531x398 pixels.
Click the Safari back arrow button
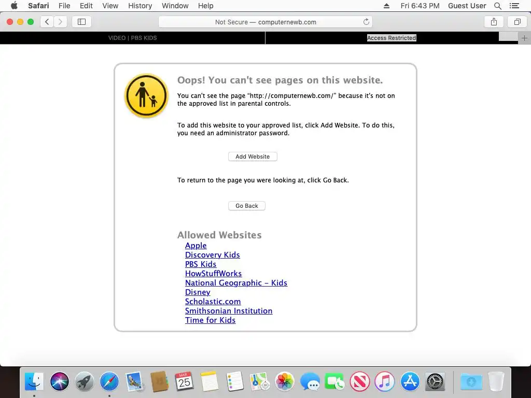click(47, 22)
